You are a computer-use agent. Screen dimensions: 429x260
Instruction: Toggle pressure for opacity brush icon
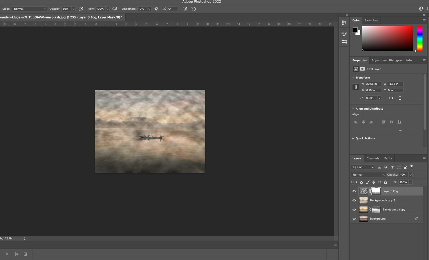click(81, 9)
